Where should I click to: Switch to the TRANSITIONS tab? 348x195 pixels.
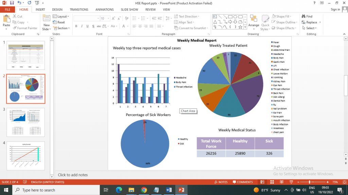coord(79,9)
